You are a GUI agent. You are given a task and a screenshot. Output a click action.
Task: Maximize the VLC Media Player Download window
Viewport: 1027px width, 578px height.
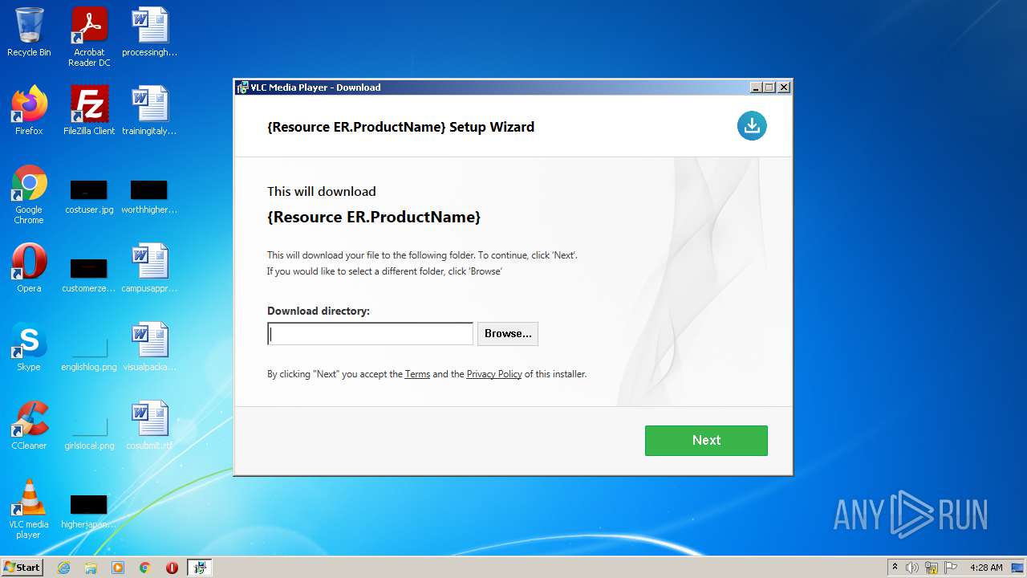(x=769, y=88)
